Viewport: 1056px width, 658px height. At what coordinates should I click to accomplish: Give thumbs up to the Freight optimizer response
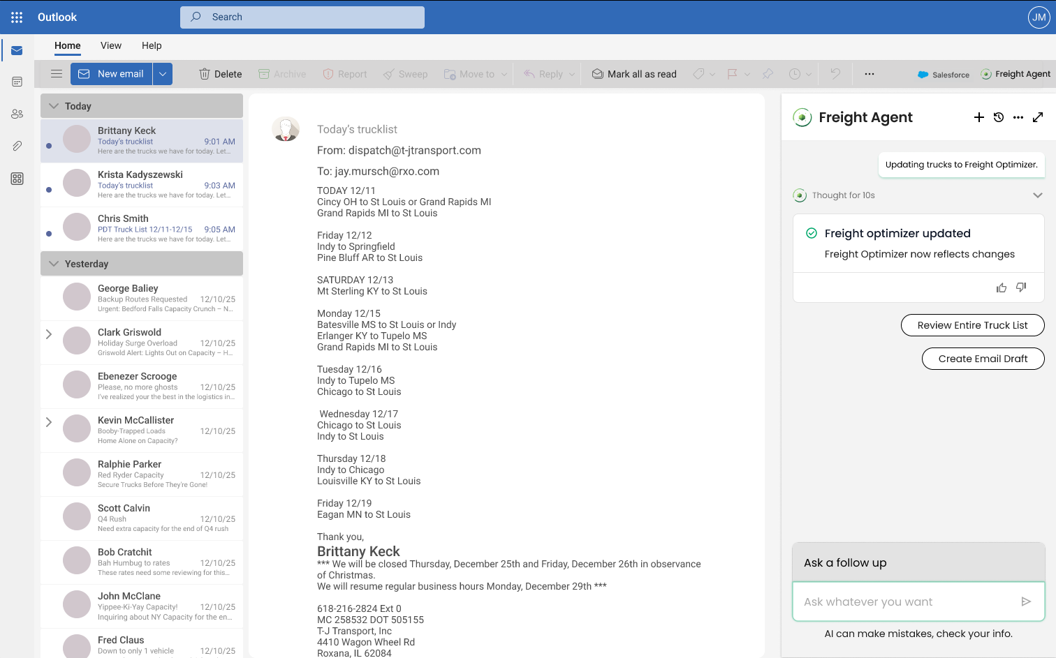(1001, 287)
